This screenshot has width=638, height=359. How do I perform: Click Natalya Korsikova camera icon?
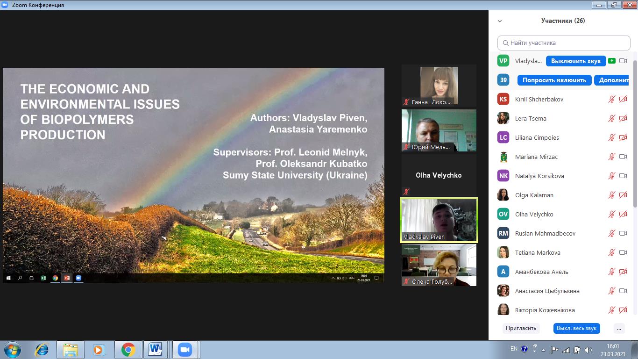click(623, 176)
